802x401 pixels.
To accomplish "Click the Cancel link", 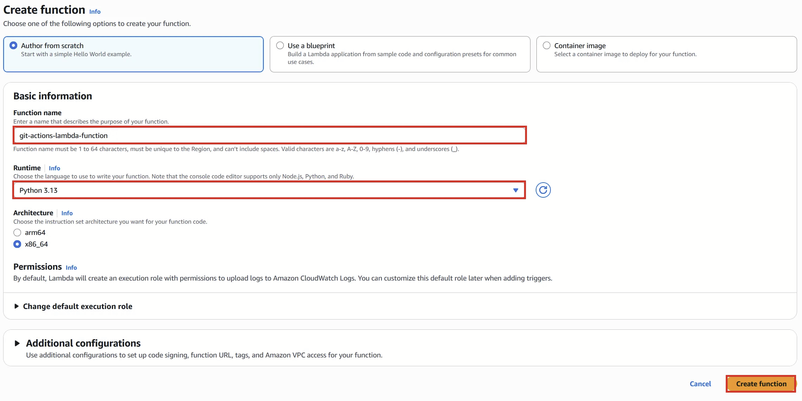I will pyautogui.click(x=700, y=384).
